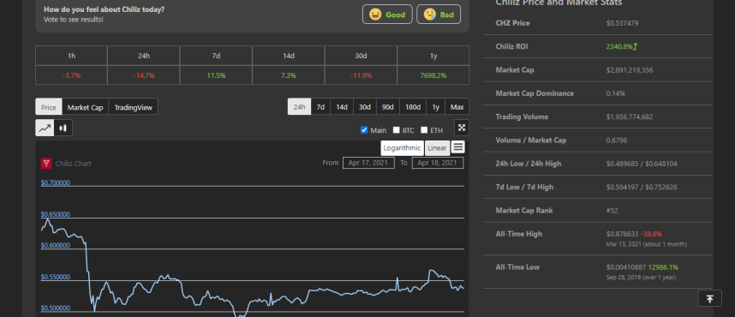The image size is (735, 317).
Task: Enable the BTC comparison checkbox
Action: (x=396, y=130)
